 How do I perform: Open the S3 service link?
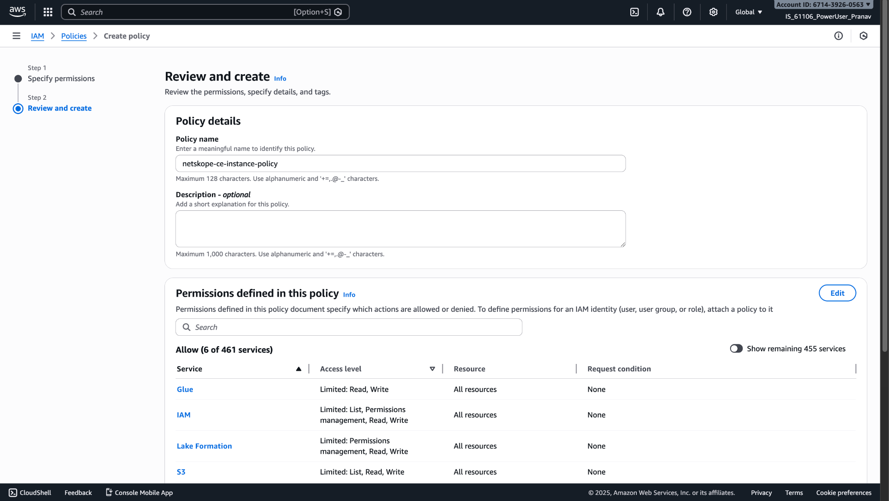coord(181,472)
